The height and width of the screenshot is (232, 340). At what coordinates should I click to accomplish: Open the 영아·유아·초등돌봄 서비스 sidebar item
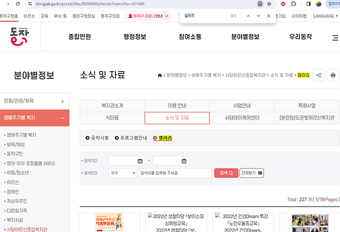pyautogui.click(x=31, y=163)
